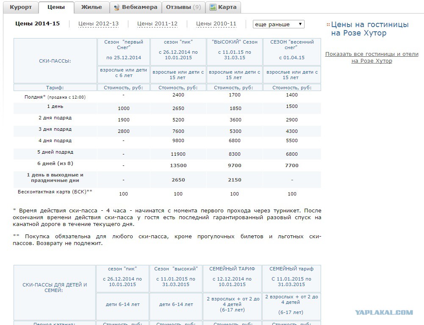Open the Курорт tab
424x325 pixels.
[21, 7]
